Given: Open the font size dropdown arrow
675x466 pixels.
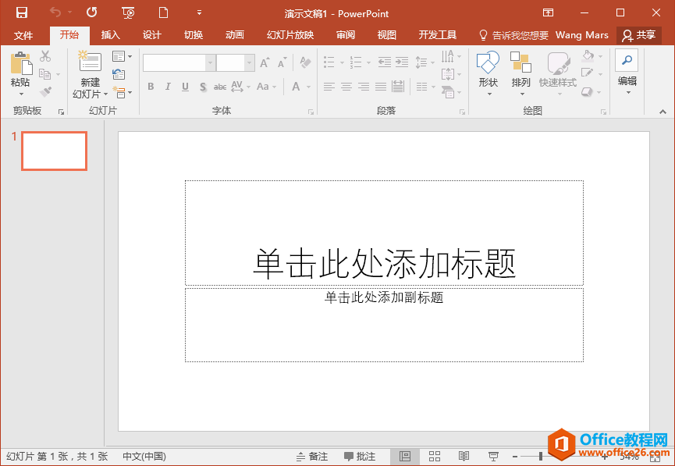Looking at the screenshot, I should tap(249, 63).
